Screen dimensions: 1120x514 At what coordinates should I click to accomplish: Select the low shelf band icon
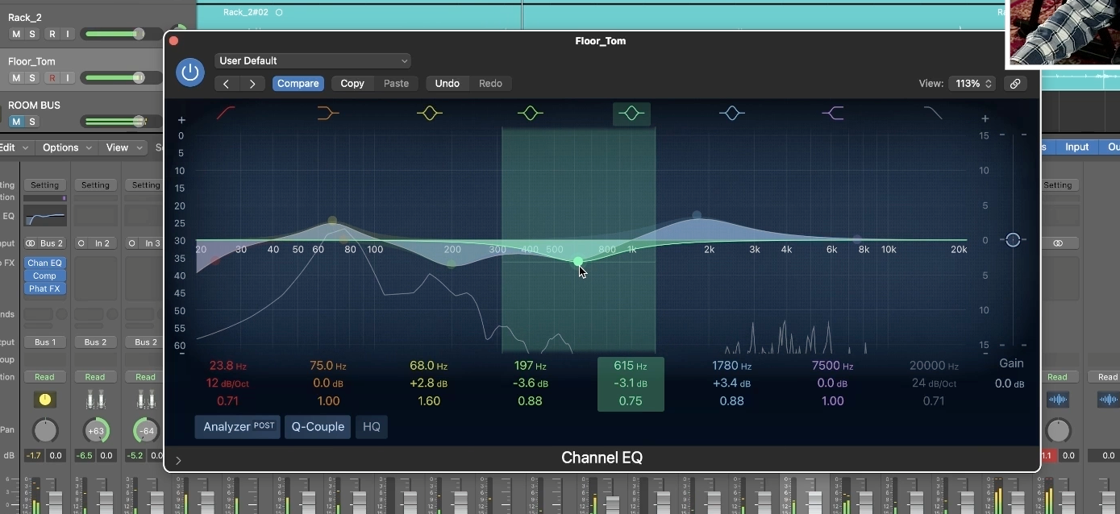pos(328,113)
